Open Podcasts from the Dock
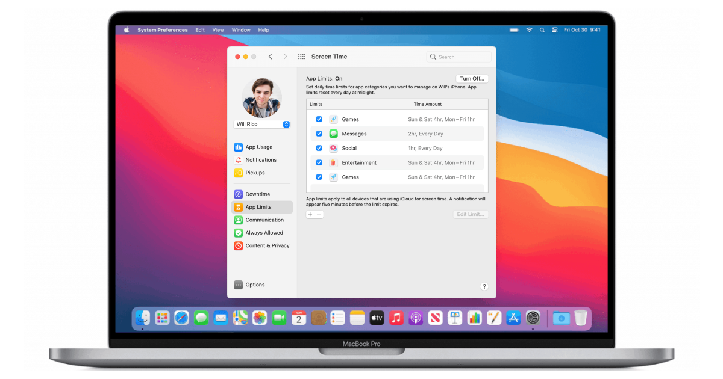The height and width of the screenshot is (379, 723). pyautogui.click(x=416, y=318)
